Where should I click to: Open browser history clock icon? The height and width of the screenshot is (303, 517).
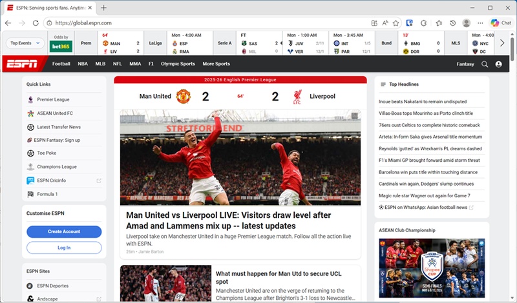tap(453, 23)
